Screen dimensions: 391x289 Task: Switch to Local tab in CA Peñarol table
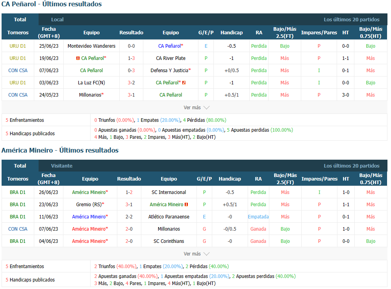click(x=57, y=19)
